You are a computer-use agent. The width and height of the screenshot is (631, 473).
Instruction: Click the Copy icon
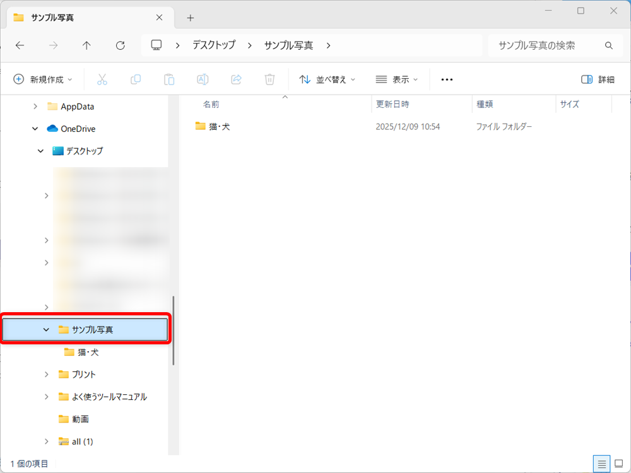tap(136, 79)
